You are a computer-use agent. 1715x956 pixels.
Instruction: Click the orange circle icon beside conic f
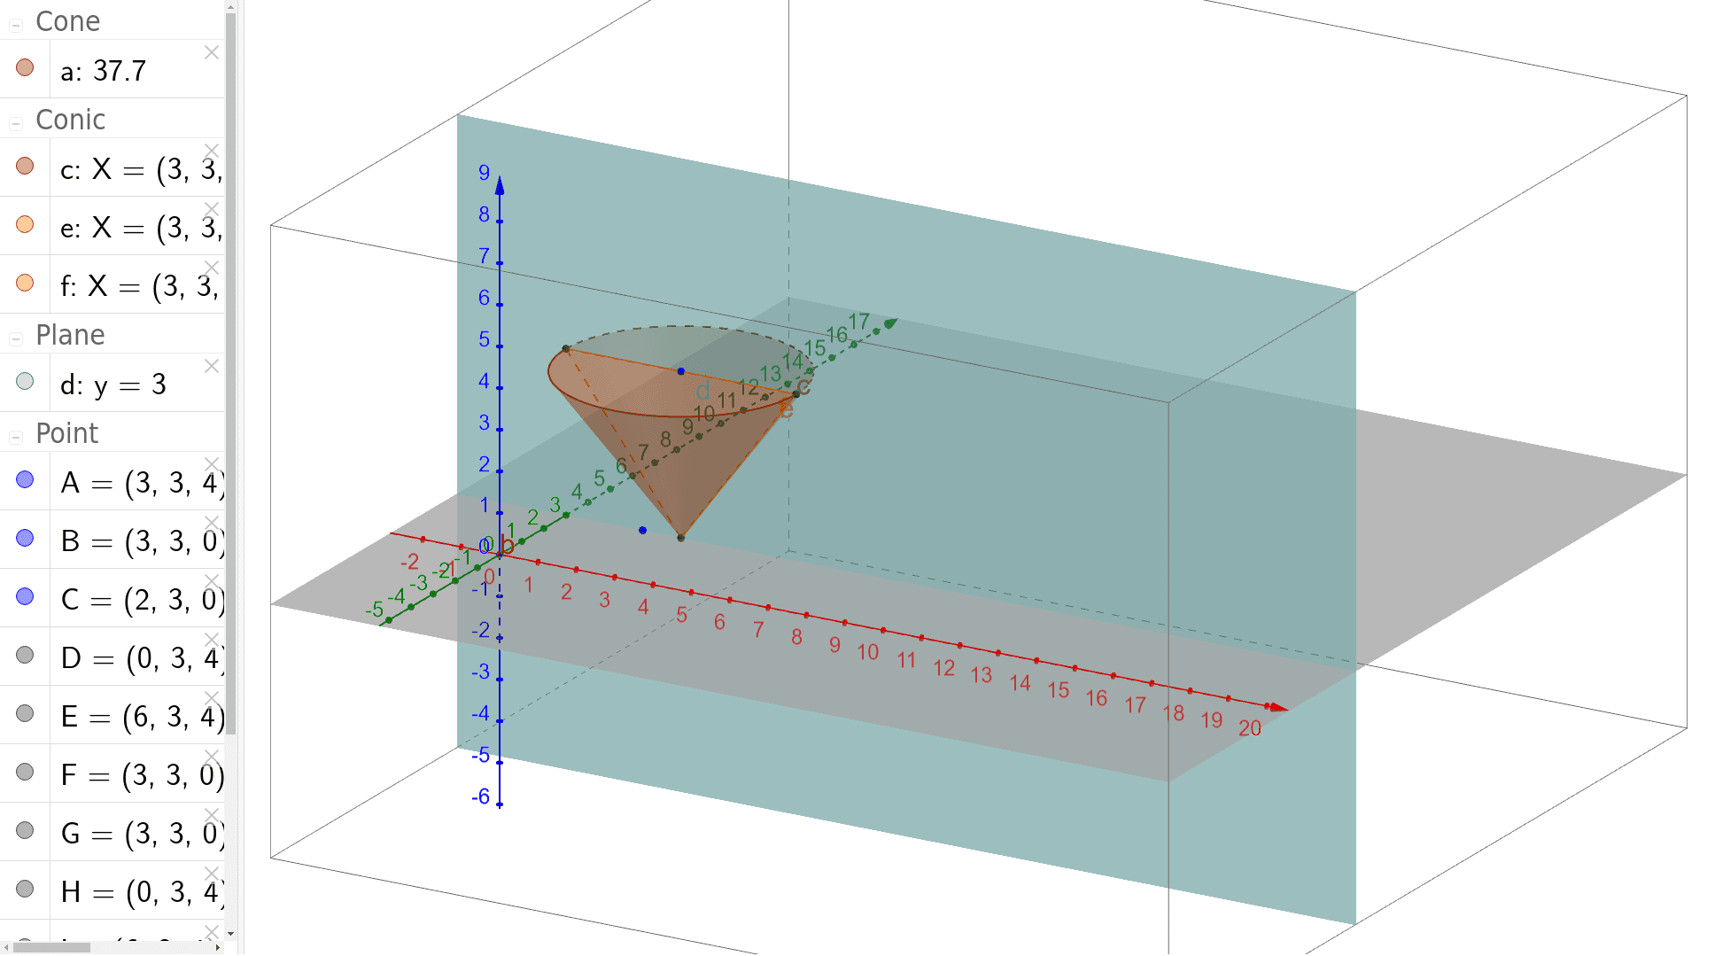[x=24, y=284]
